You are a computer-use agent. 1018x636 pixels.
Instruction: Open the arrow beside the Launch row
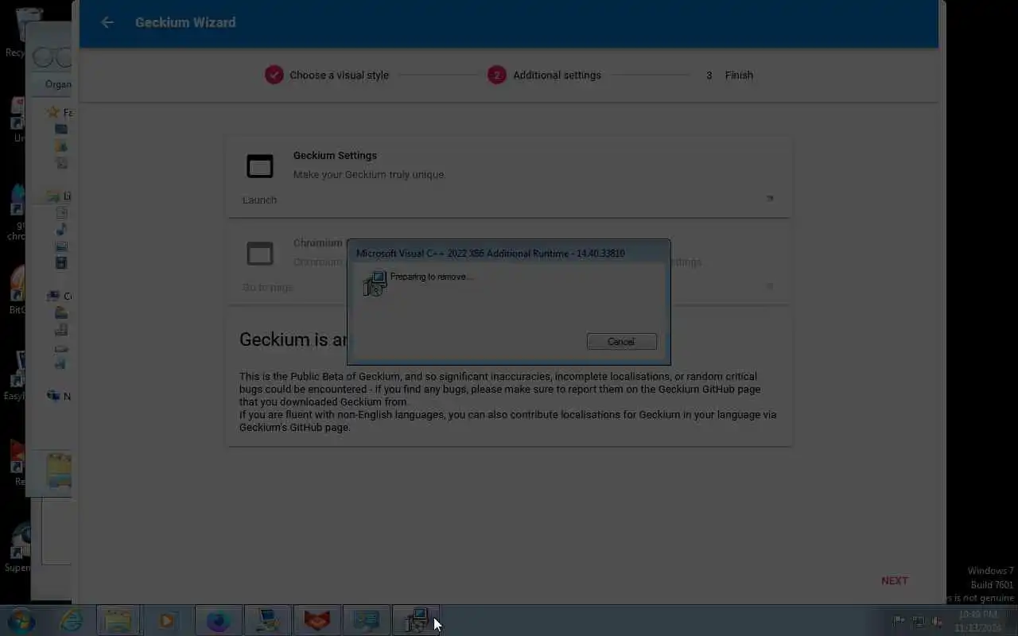(770, 199)
